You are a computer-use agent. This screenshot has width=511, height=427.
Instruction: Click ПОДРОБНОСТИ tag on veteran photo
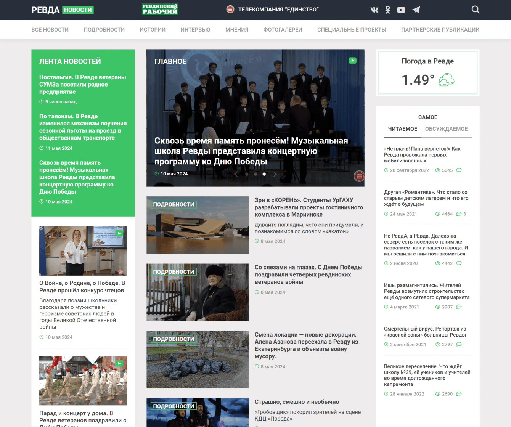pyautogui.click(x=174, y=272)
